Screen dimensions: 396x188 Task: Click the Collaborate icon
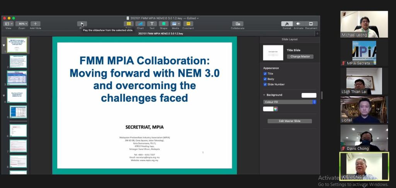click(x=237, y=24)
